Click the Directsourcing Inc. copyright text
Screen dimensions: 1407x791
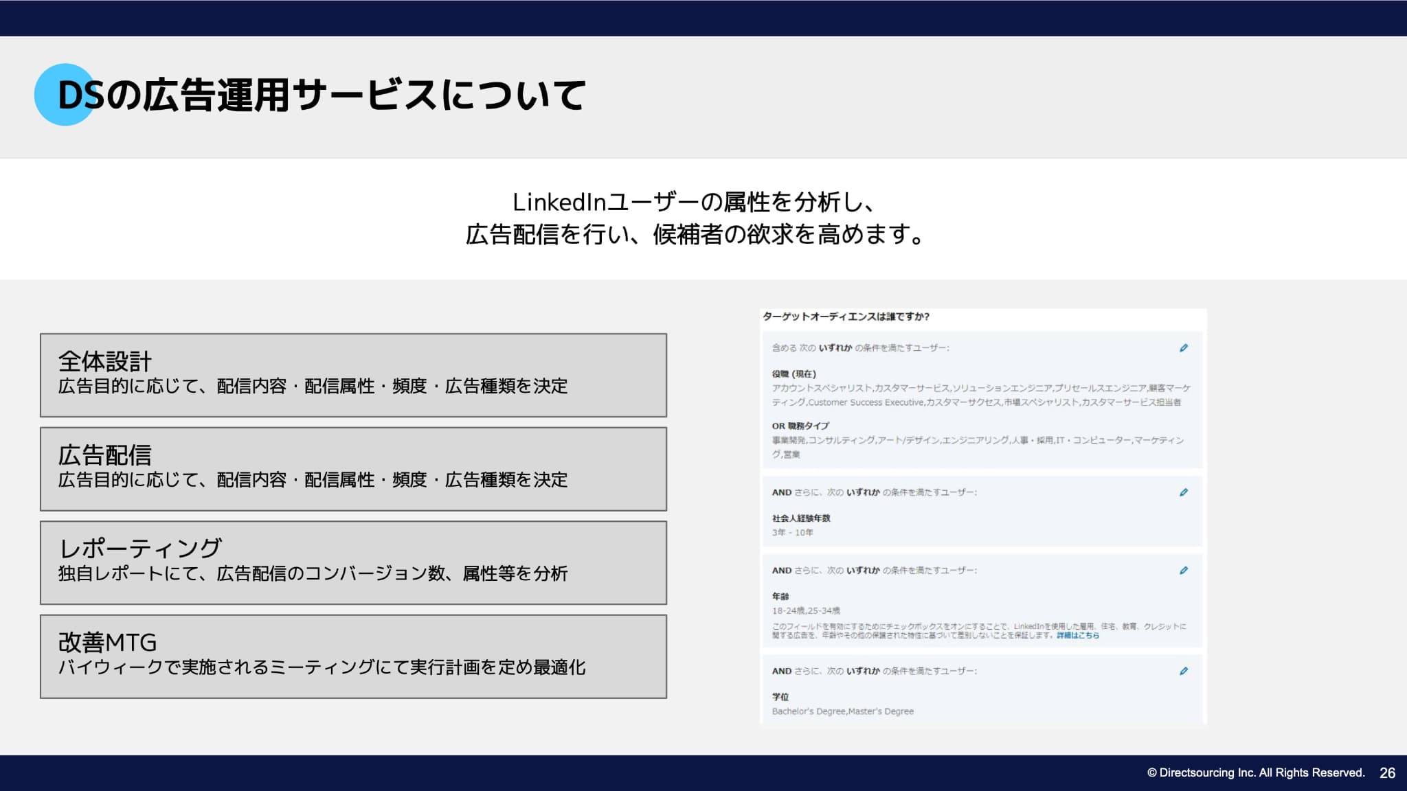coord(1255,773)
